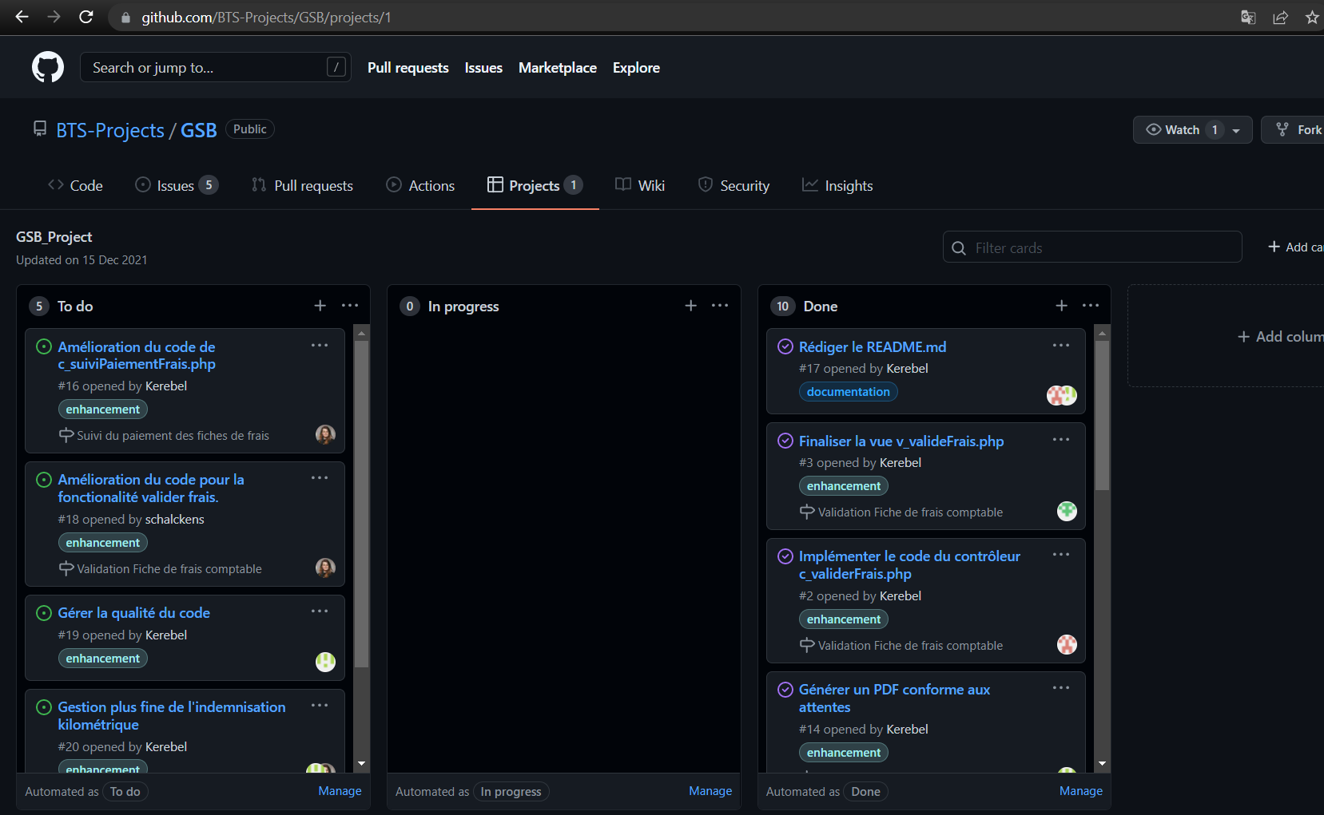Click the browser address bar URL
Image resolution: width=1324 pixels, height=815 pixels.
266,18
